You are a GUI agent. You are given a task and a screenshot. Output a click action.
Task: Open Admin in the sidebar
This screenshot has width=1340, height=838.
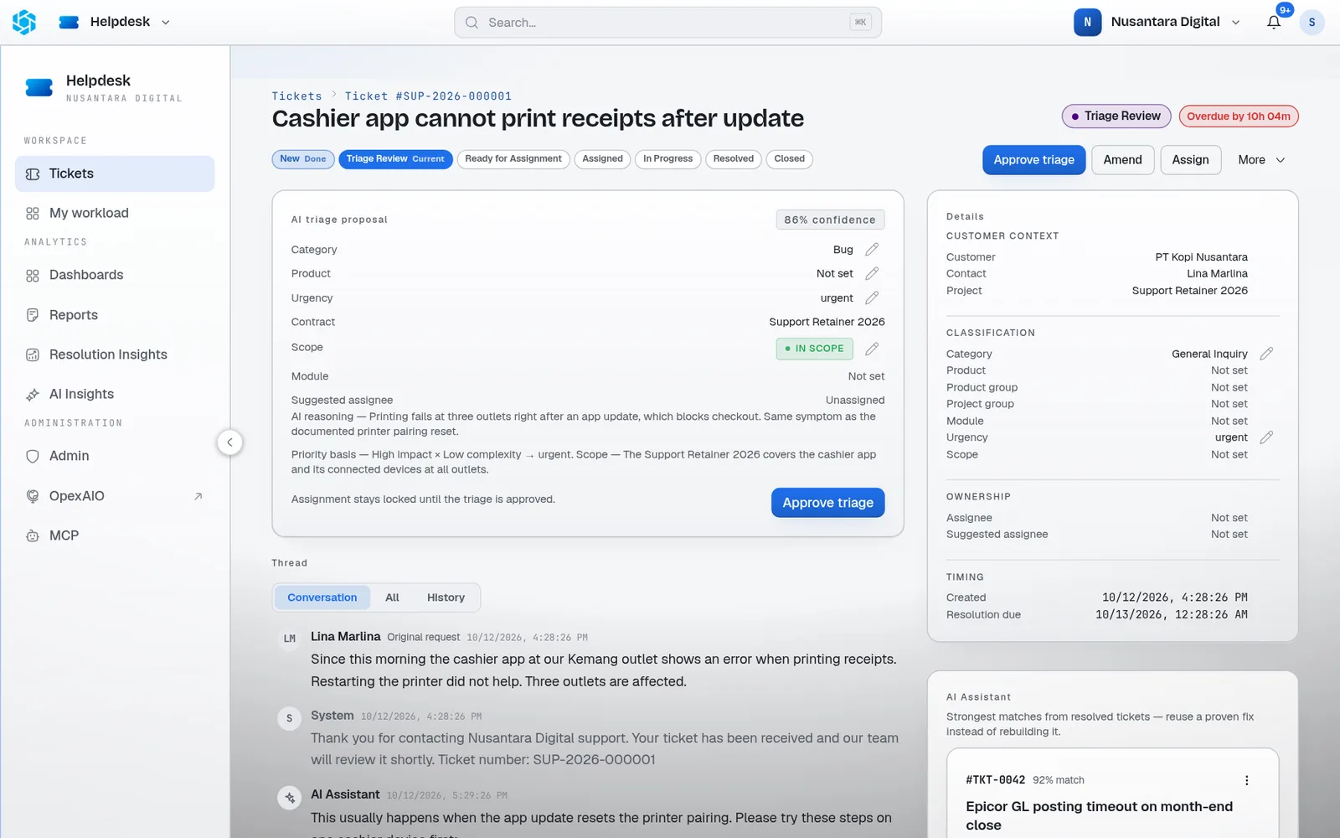(115, 456)
